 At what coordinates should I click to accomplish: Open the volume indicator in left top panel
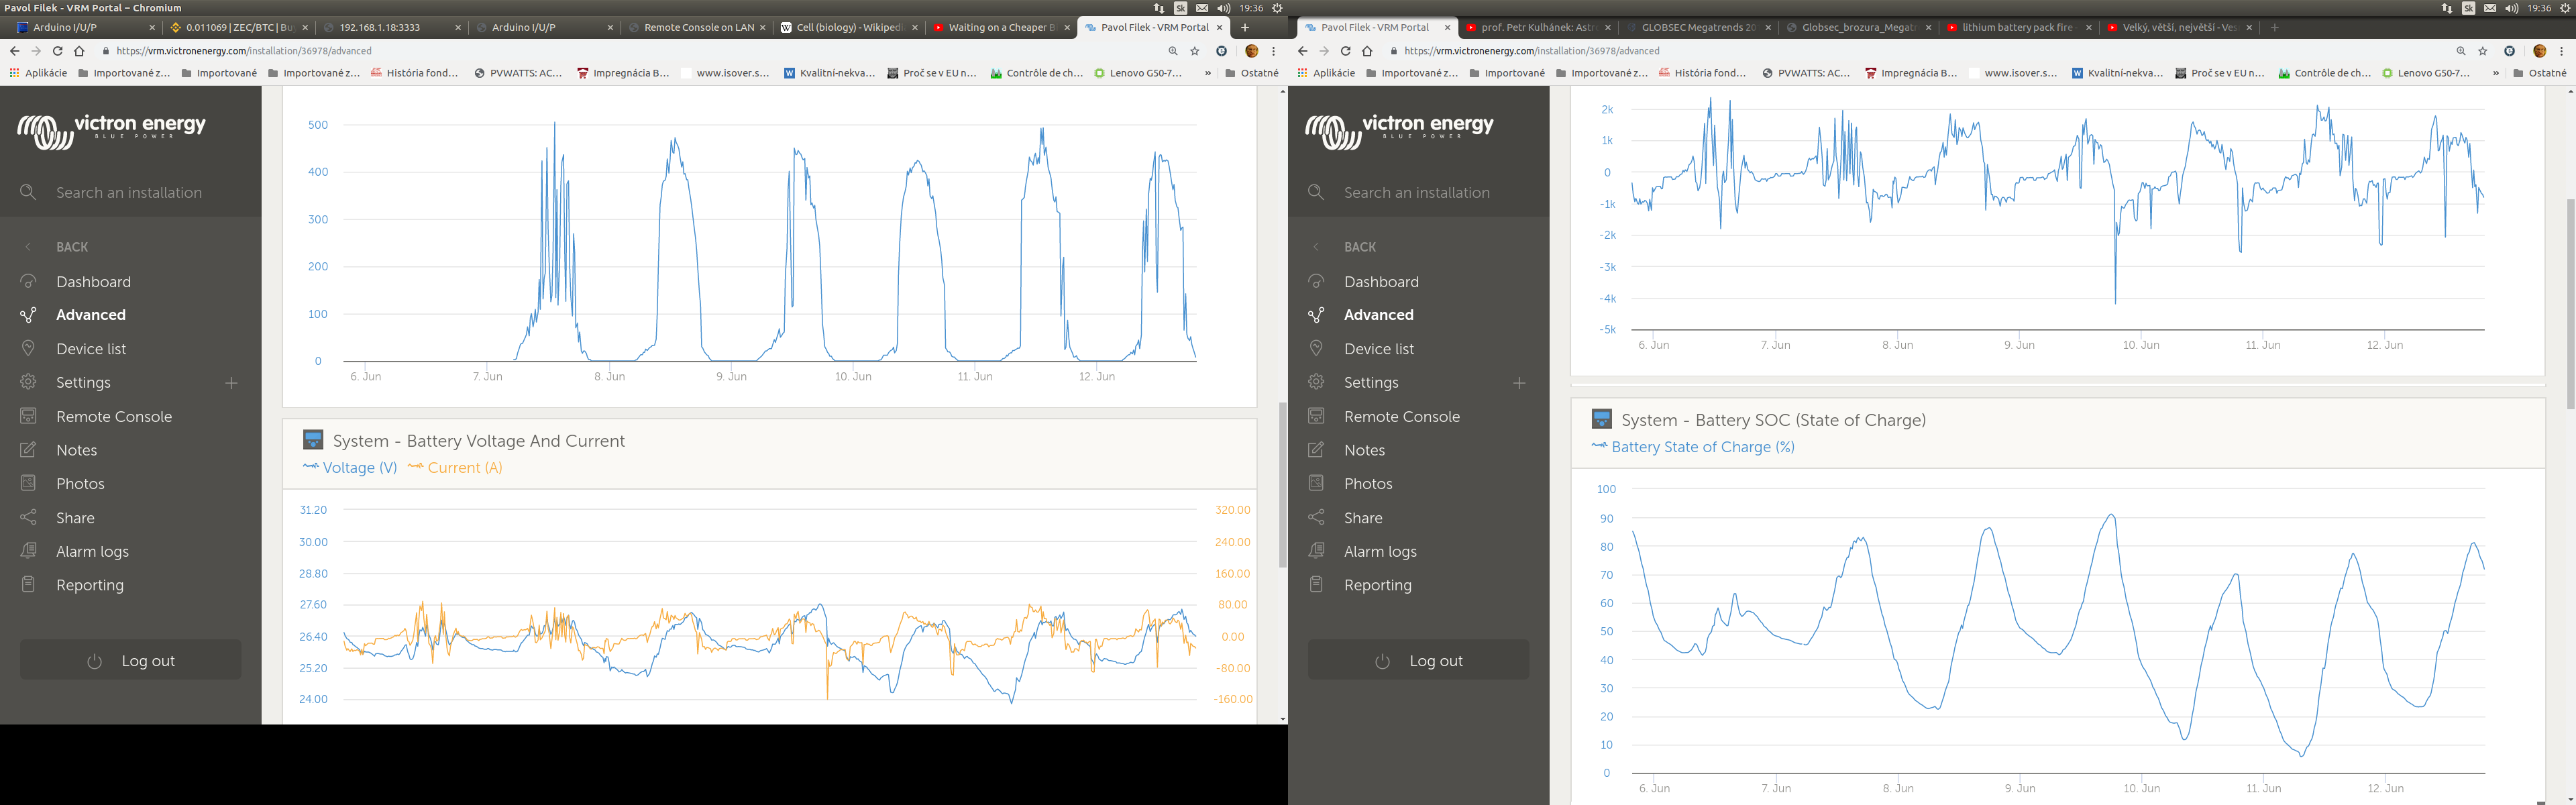tap(1223, 8)
